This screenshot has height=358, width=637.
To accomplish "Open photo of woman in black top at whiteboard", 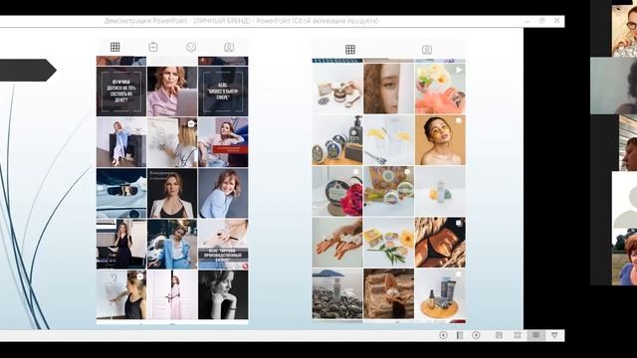I will point(121,294).
